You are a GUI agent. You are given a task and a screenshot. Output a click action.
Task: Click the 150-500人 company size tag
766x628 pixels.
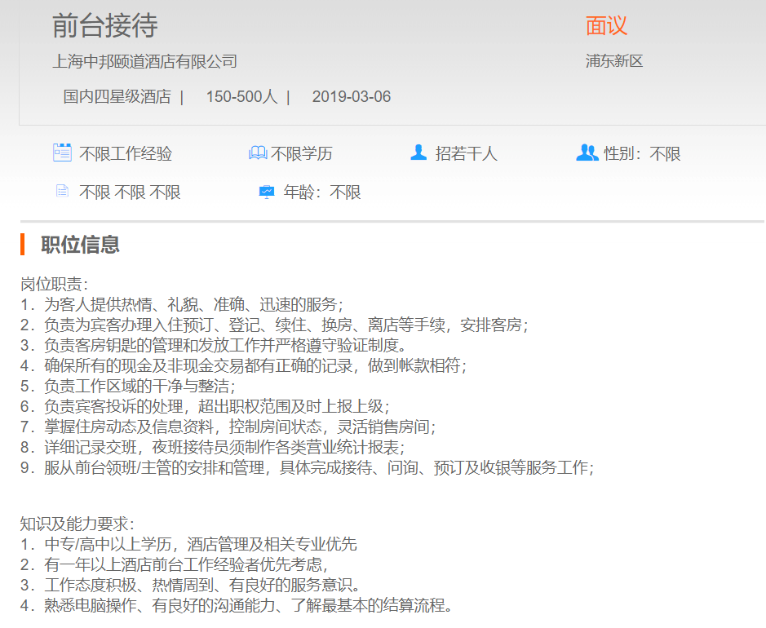tap(241, 97)
